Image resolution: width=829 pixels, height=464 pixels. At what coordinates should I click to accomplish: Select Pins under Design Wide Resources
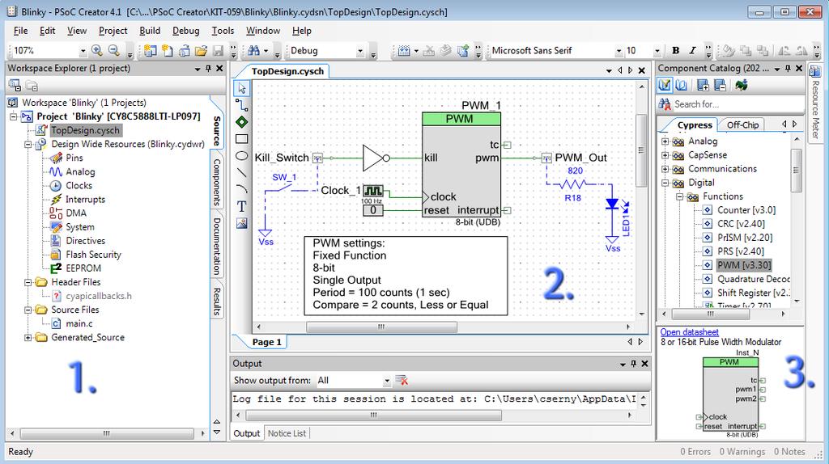[x=74, y=158]
